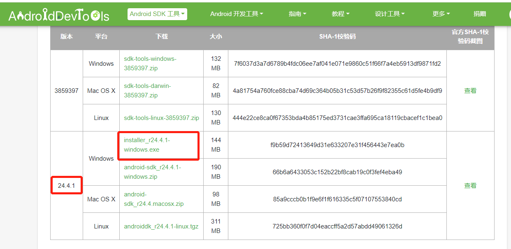This screenshot has width=511, height=249.
Task: Select the 下载 column header
Action: (x=162, y=37)
